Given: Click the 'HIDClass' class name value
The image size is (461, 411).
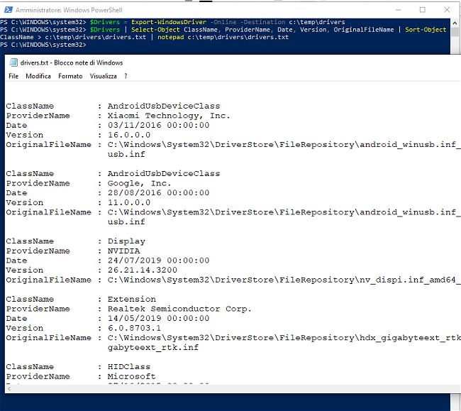Looking at the screenshot, I should (129, 367).
